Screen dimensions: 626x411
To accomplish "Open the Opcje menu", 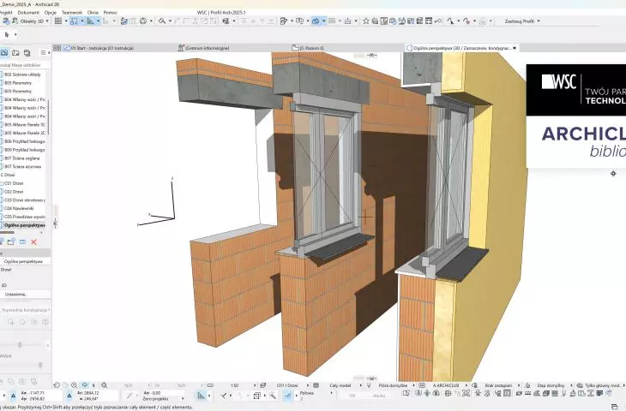I will pyautogui.click(x=51, y=12).
